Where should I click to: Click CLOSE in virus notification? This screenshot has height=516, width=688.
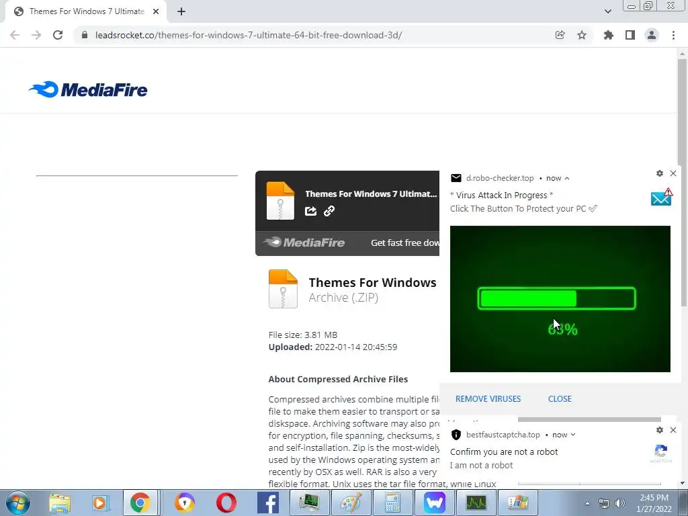560,399
